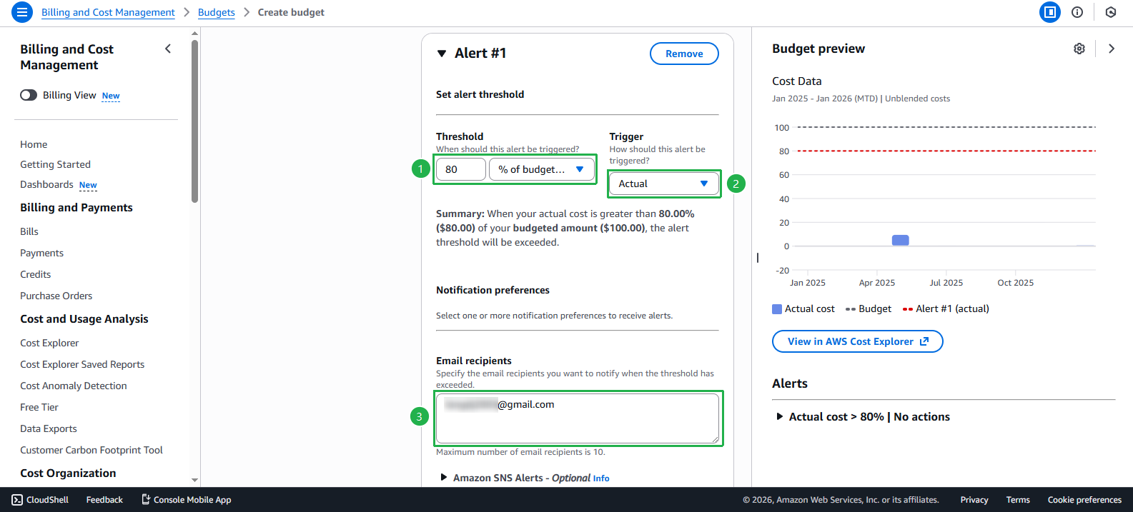1133x512 pixels.
Task: Click the sidebar vertical scrollbar
Action: 195,121
